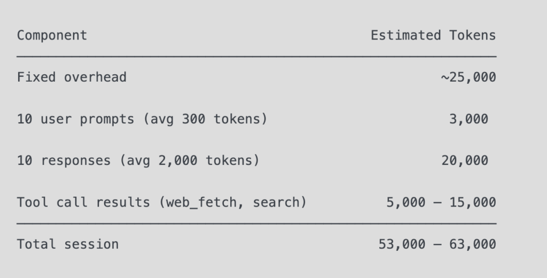This screenshot has height=278, width=547.
Task: Click the 53,000 total lower bound
Action: pyautogui.click(x=402, y=244)
